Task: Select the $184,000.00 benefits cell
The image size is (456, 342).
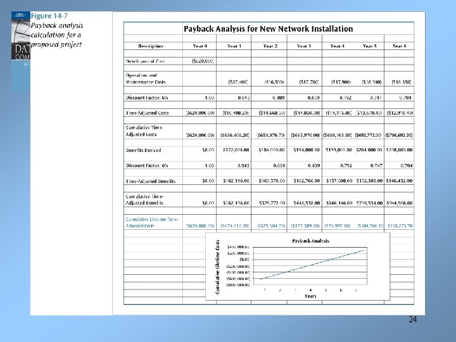Action: [272, 150]
